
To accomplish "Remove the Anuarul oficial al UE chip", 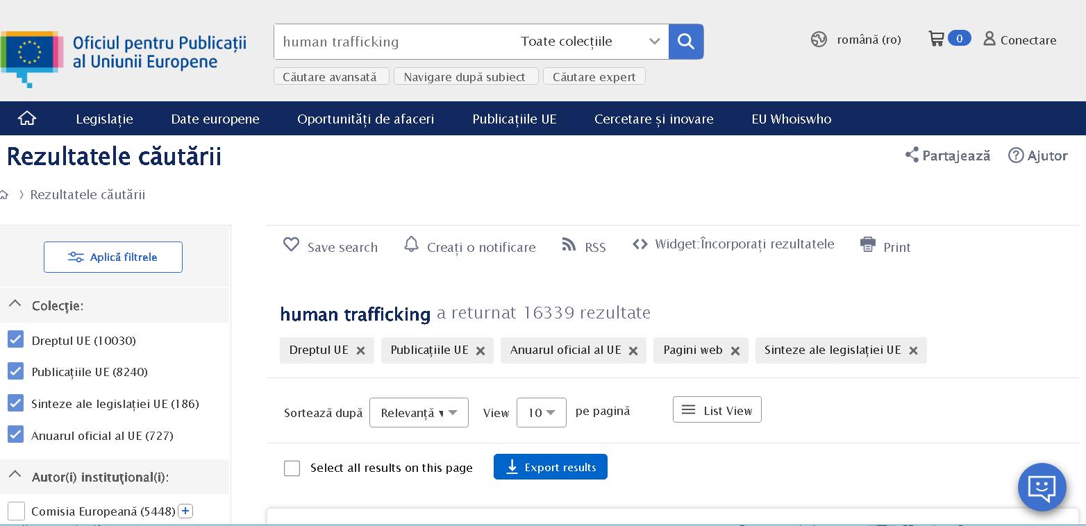I will click(633, 350).
